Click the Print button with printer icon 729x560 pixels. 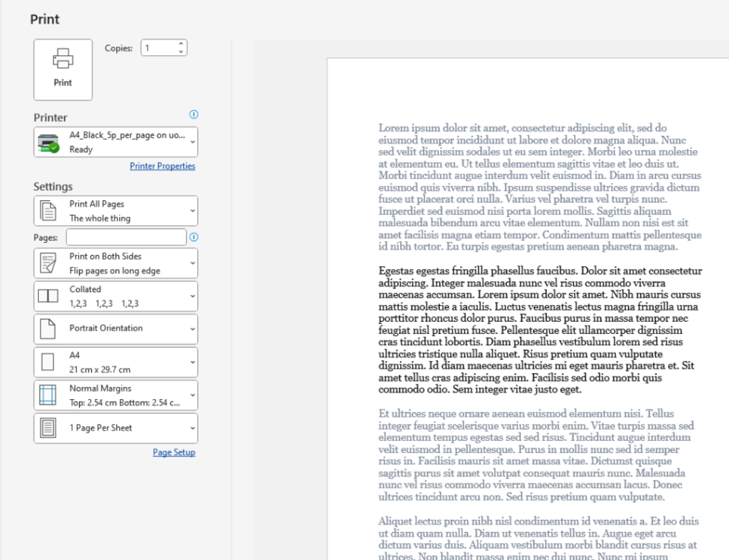click(63, 69)
